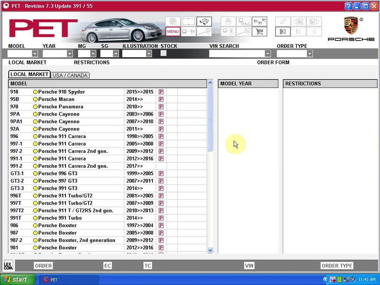This screenshot has width=380, height=285.
Task: Click the MODEL YEAR column header
Action: pos(248,84)
